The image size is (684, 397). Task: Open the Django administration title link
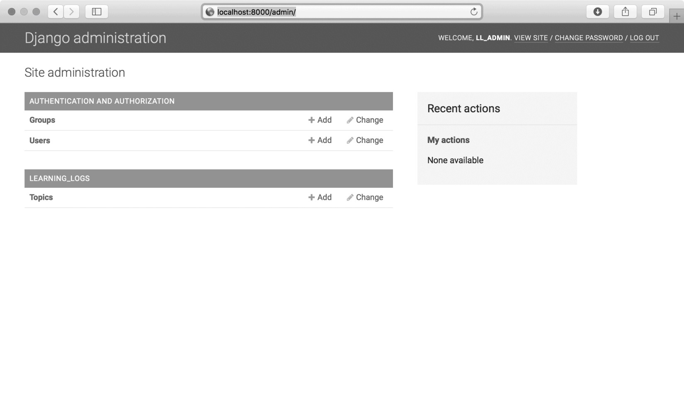coord(95,38)
